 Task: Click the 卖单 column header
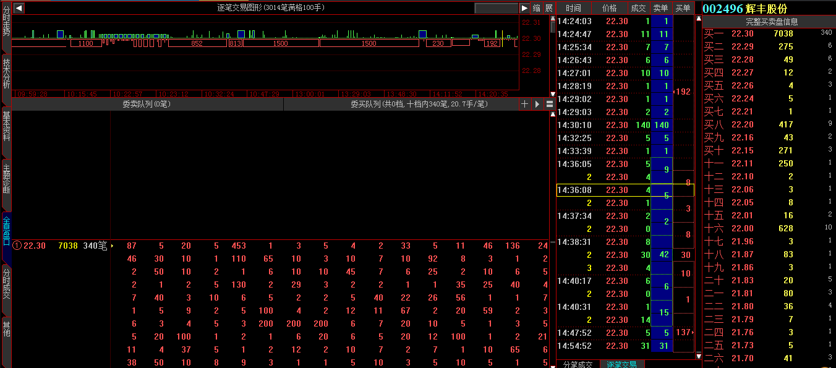(x=660, y=8)
